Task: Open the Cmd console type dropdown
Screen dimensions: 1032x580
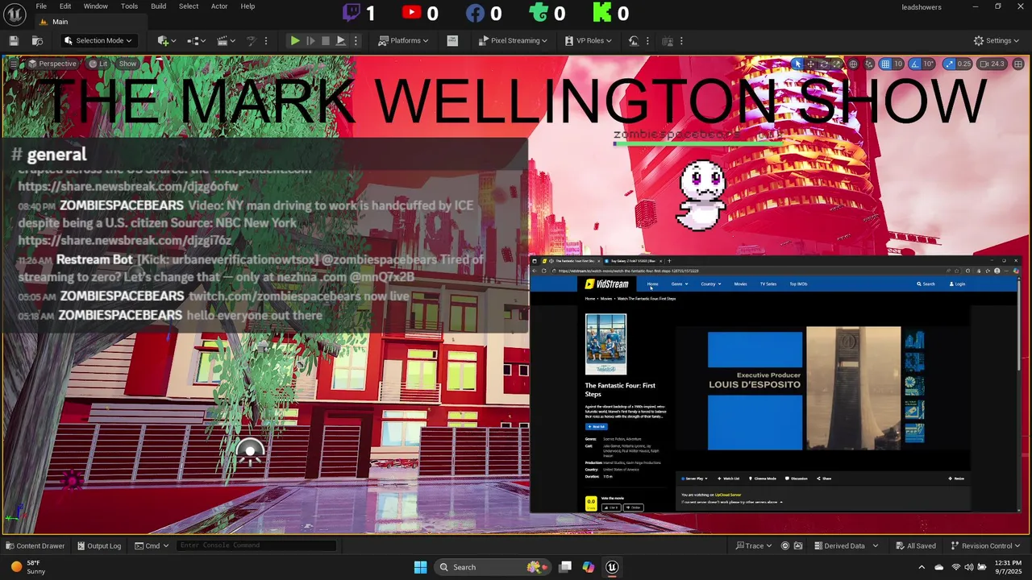Action: click(x=152, y=545)
